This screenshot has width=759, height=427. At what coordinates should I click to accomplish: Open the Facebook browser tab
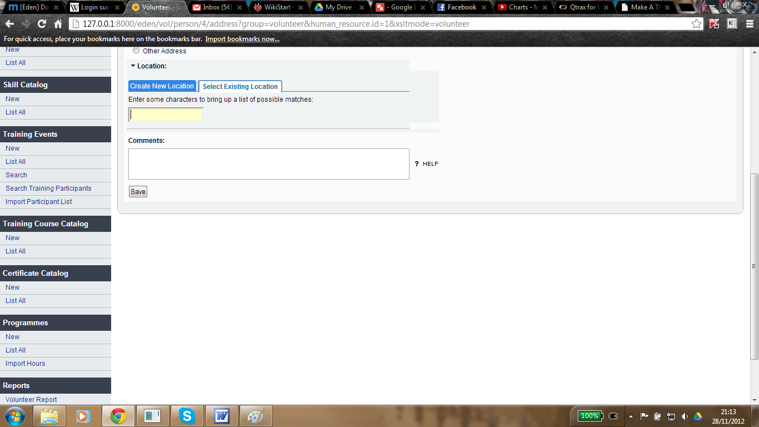(461, 7)
